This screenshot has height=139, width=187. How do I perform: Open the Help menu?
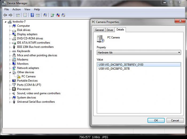pyautogui.click(x=37, y=9)
